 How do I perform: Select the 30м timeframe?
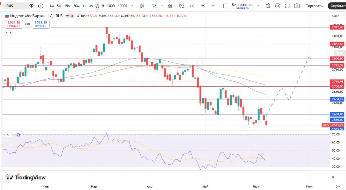76,6
